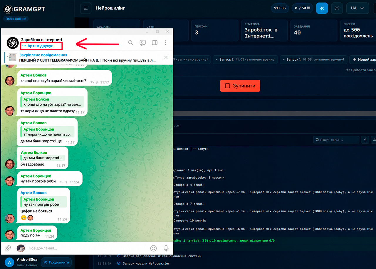Click the log line 'Запуск модуля Нейрошилінг'
The width and height of the screenshot is (376, 269).
[146, 263]
